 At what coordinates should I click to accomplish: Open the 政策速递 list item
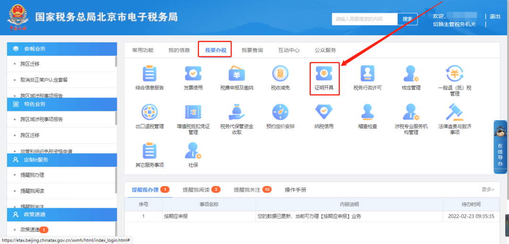point(30,230)
